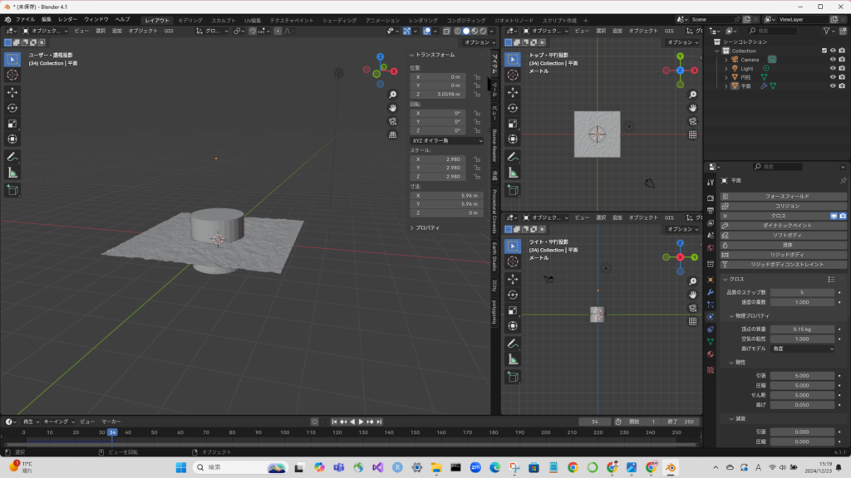851x478 pixels.
Task: Select the Rotate tool in main viewport toolbar
Action: 12,108
